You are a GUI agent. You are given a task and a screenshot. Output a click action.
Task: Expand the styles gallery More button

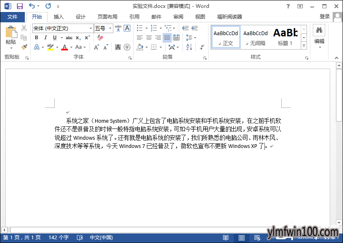(304, 46)
